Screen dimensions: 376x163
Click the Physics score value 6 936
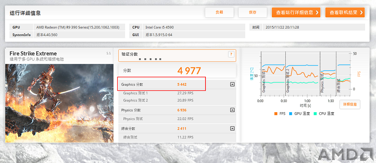[182, 110]
